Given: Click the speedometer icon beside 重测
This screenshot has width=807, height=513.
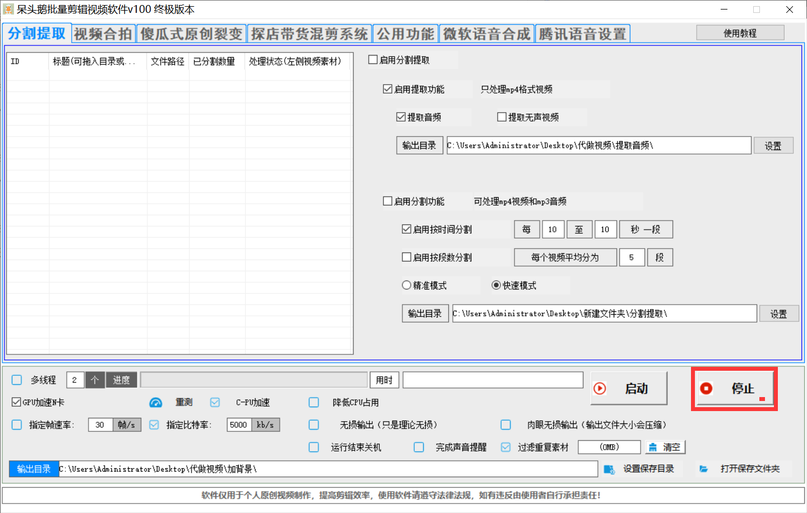Looking at the screenshot, I should coord(156,403).
